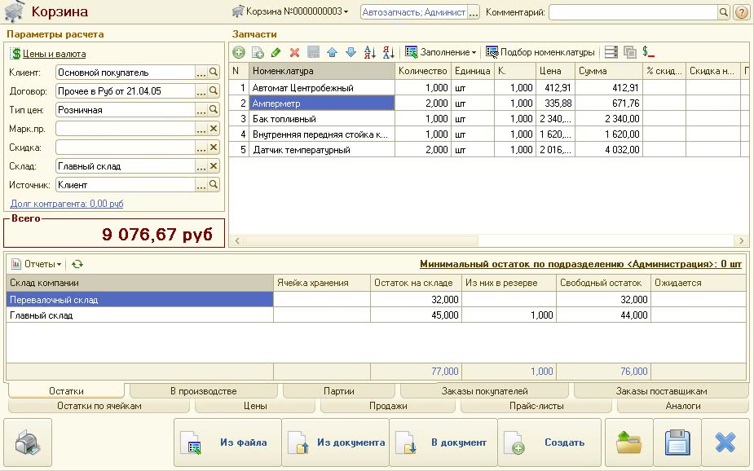
Task: Open the Заполнение dropdown menu
Action: click(x=441, y=52)
